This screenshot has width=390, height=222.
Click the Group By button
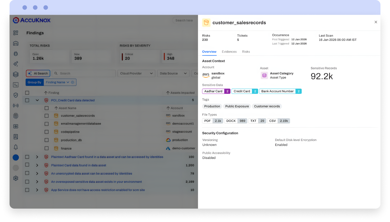pos(34,82)
